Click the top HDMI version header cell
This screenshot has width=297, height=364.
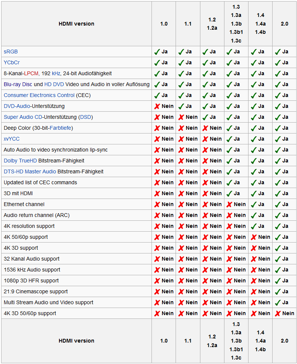76,24
